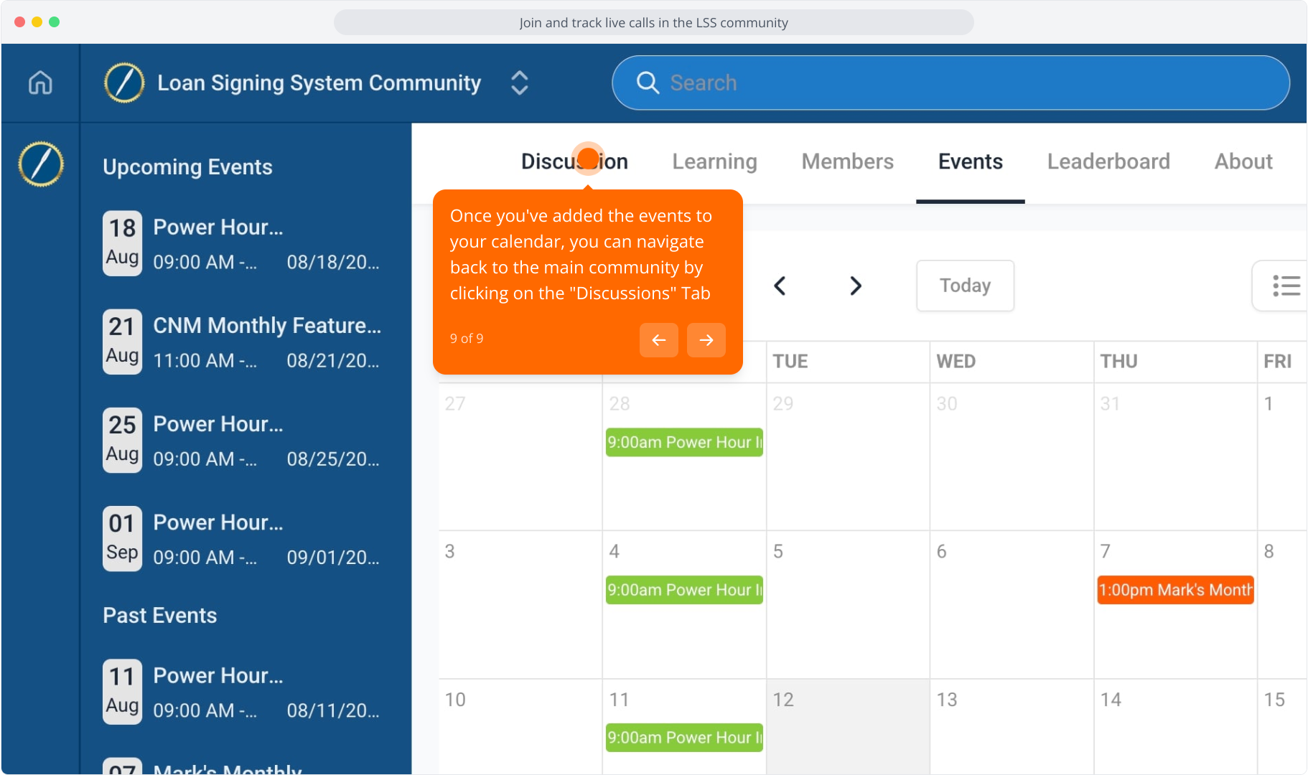Viewport: 1308px width, 775px height.
Task: Select calendar day 3
Action: pyautogui.click(x=520, y=605)
